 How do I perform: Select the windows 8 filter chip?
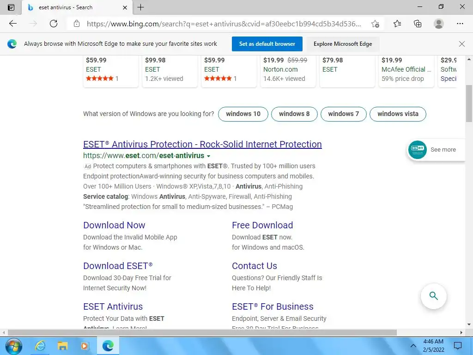tap(294, 114)
